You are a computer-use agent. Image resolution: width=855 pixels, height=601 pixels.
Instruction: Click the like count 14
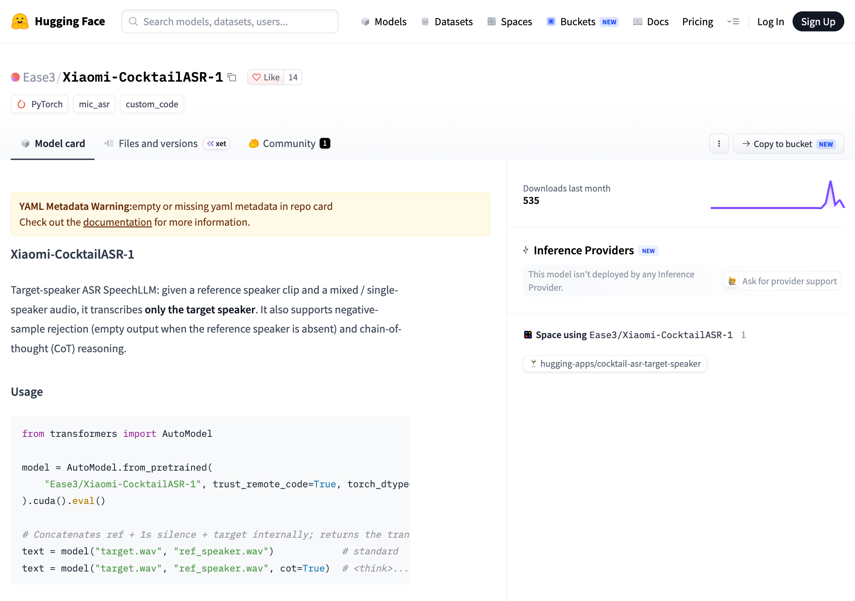pyautogui.click(x=293, y=77)
